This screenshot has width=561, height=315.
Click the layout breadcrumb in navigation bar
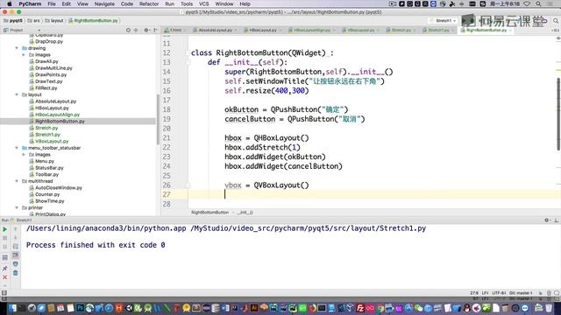click(x=54, y=21)
